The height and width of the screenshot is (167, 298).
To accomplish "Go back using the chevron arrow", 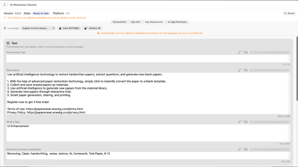I will pos(5,5).
